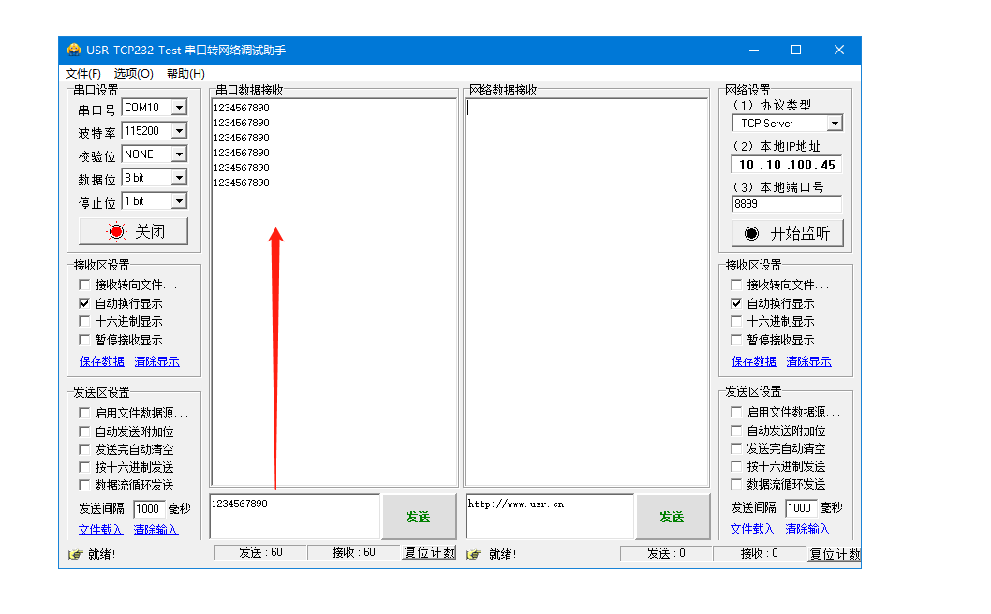
Task: Uncheck network 自动换行显示 checkbox
Action: 736,304
